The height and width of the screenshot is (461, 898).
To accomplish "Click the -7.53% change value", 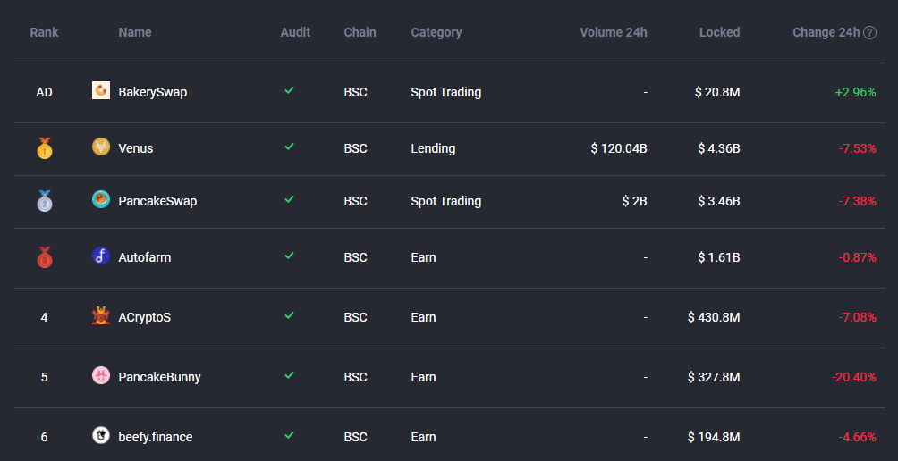I will click(x=858, y=148).
